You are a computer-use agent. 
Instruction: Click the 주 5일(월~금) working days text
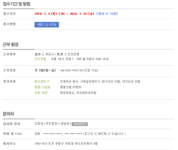[x=45, y=70]
